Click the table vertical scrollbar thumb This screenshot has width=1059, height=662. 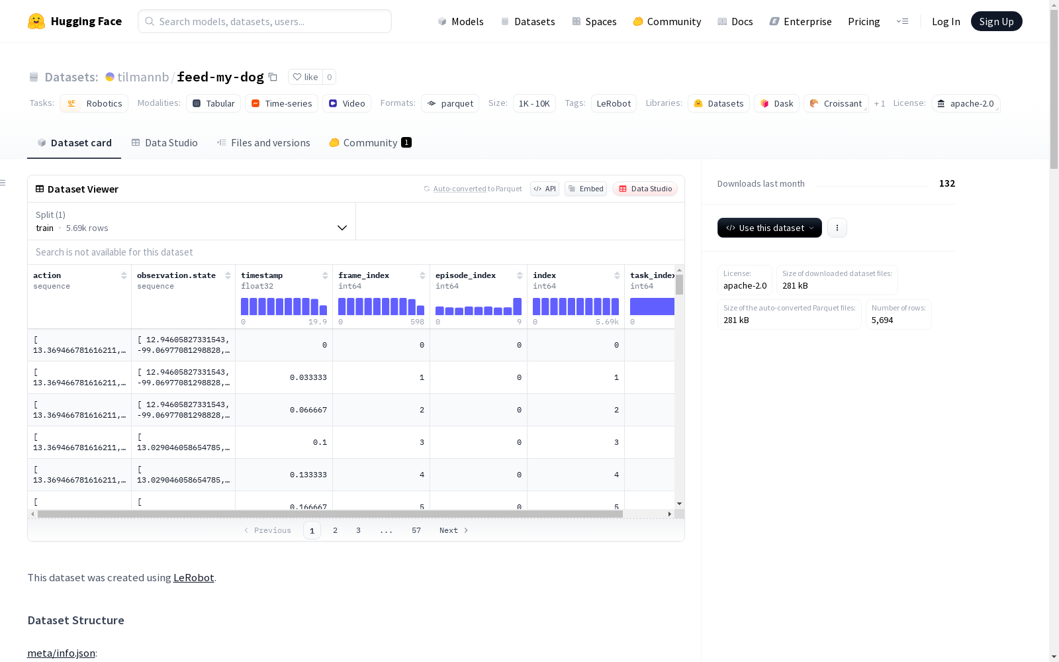(x=679, y=285)
